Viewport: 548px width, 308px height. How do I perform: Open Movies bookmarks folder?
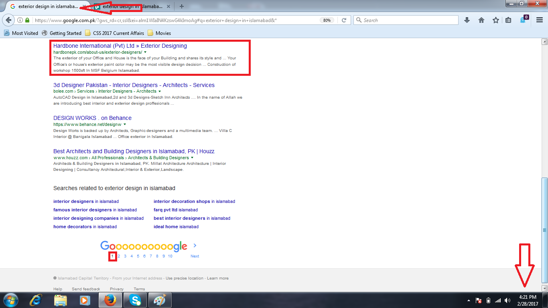pos(159,33)
